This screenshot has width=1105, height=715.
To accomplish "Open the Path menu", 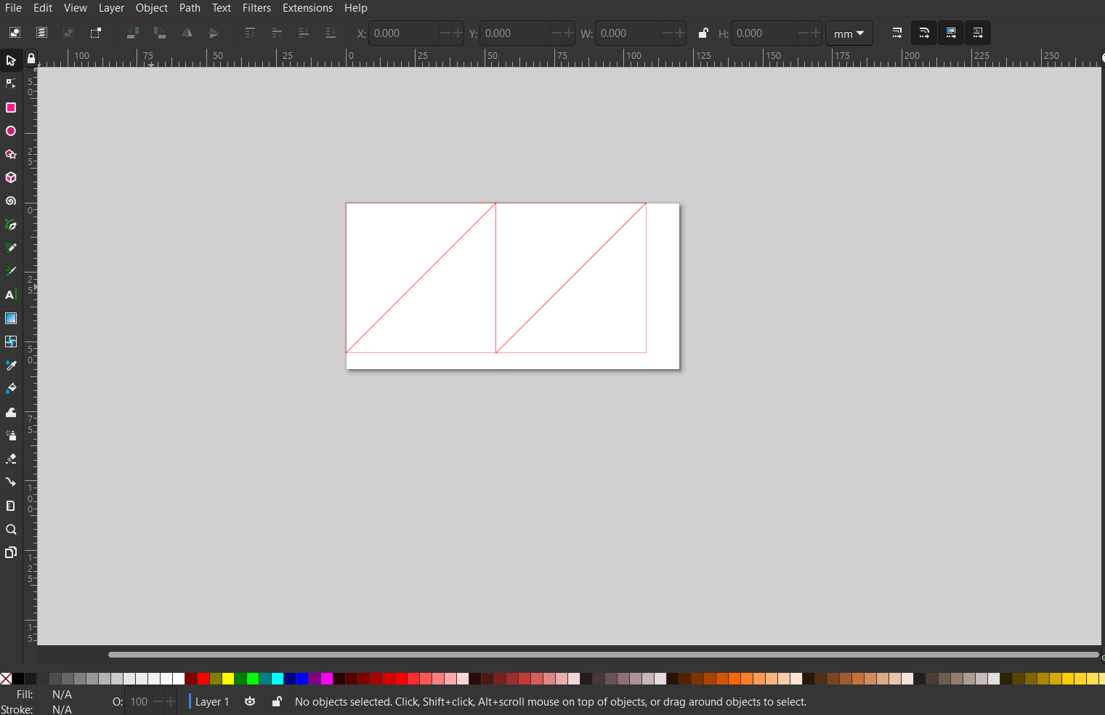I will click(190, 8).
